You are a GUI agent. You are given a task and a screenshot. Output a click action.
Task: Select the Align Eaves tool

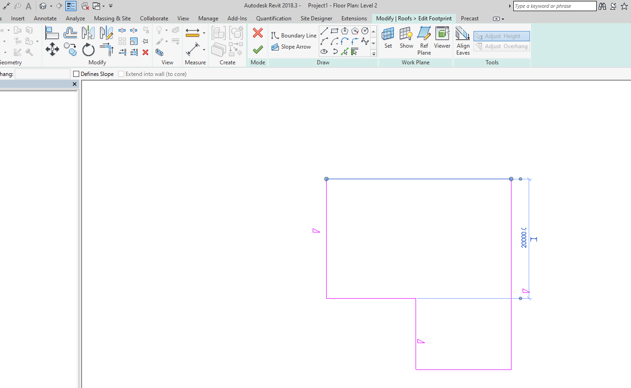tap(463, 37)
